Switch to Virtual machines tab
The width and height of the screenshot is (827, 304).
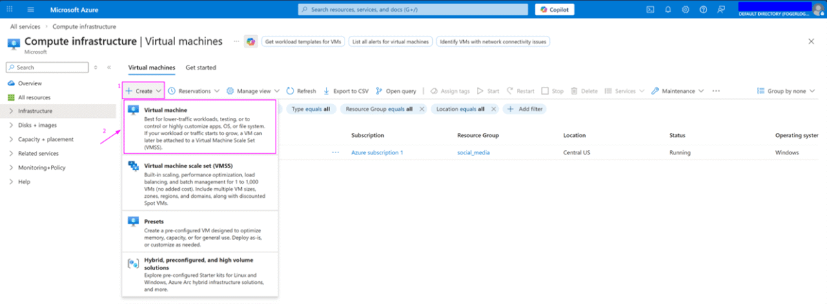(x=152, y=68)
